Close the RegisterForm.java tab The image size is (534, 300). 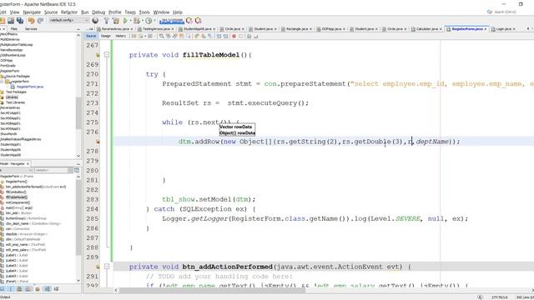(486, 29)
